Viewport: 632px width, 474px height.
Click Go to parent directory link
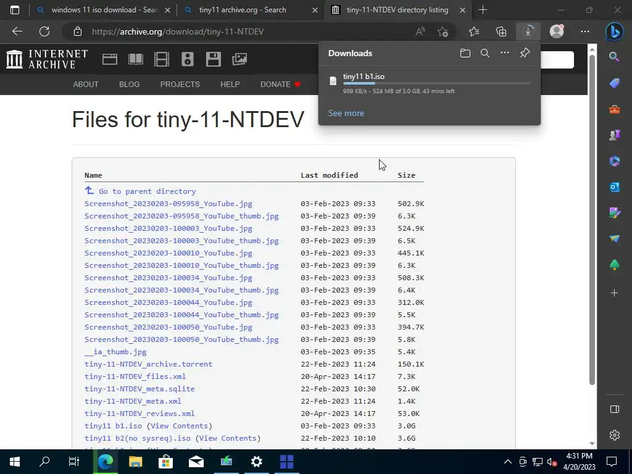(147, 191)
